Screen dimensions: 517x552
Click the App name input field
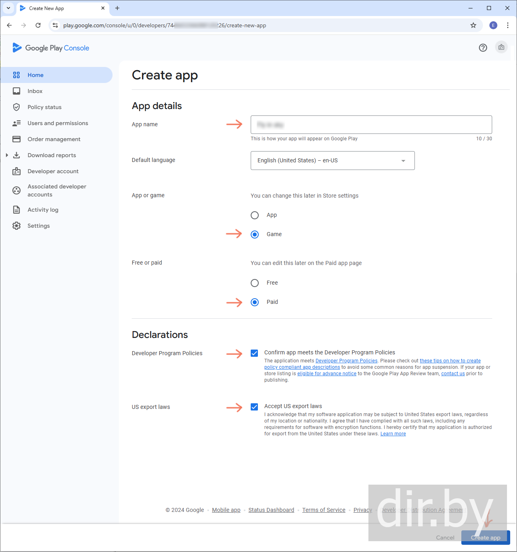tap(371, 125)
